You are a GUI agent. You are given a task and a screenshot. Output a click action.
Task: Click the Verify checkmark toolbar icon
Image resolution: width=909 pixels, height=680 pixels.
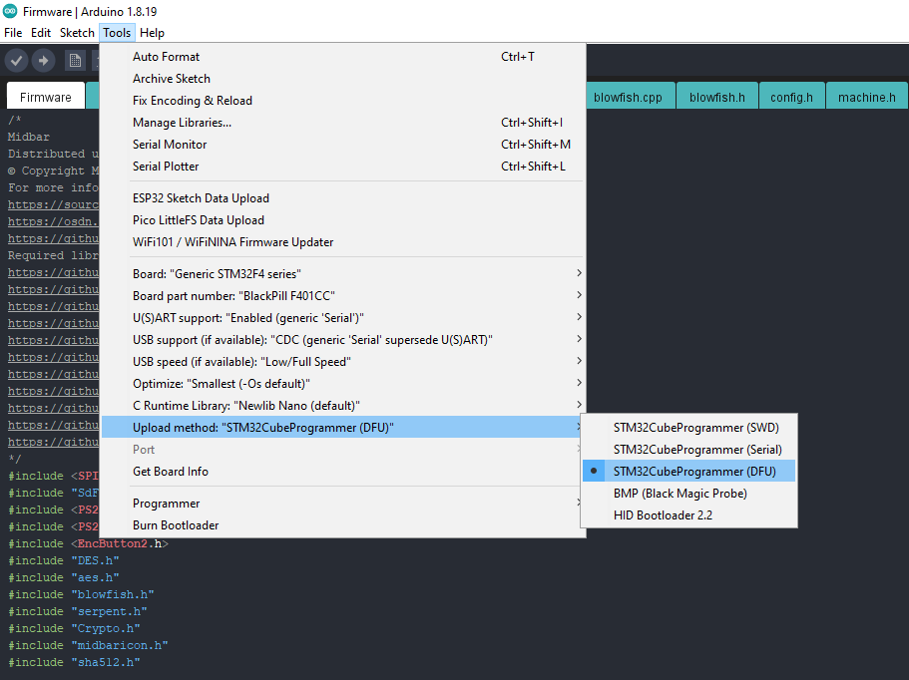[x=16, y=61]
